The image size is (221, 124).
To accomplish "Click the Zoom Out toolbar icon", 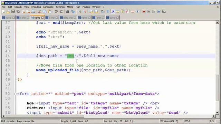I will pyautogui.click(x=85, y=11).
